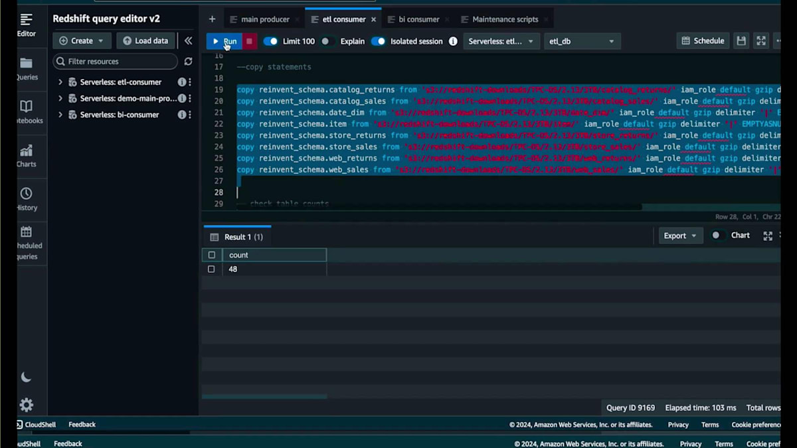Open more options for Serverless: bi-consumer
Viewport: 797px width, 448px height.
(x=190, y=115)
